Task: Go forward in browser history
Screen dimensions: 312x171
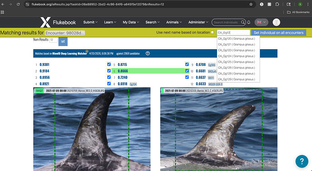Action: tap(10, 4)
